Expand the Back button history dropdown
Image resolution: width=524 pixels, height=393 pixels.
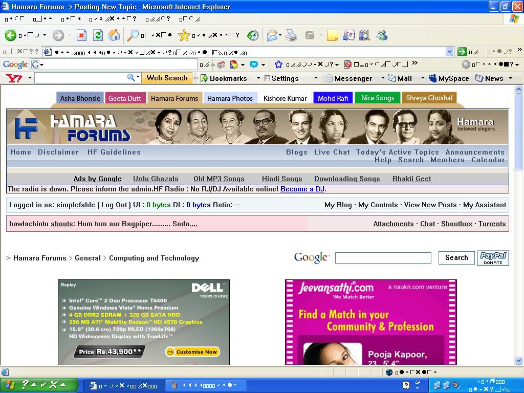pos(45,35)
